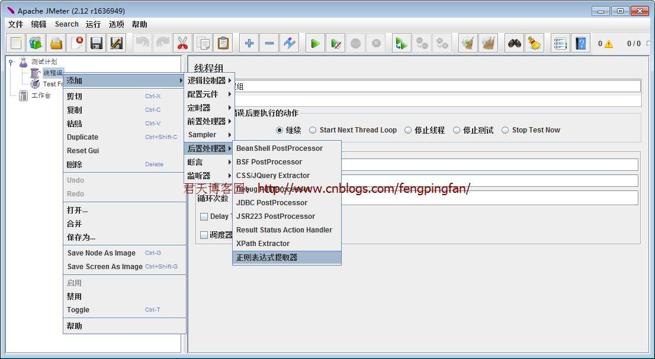Click Duplicate in context menu
655x359 pixels.
coord(124,137)
